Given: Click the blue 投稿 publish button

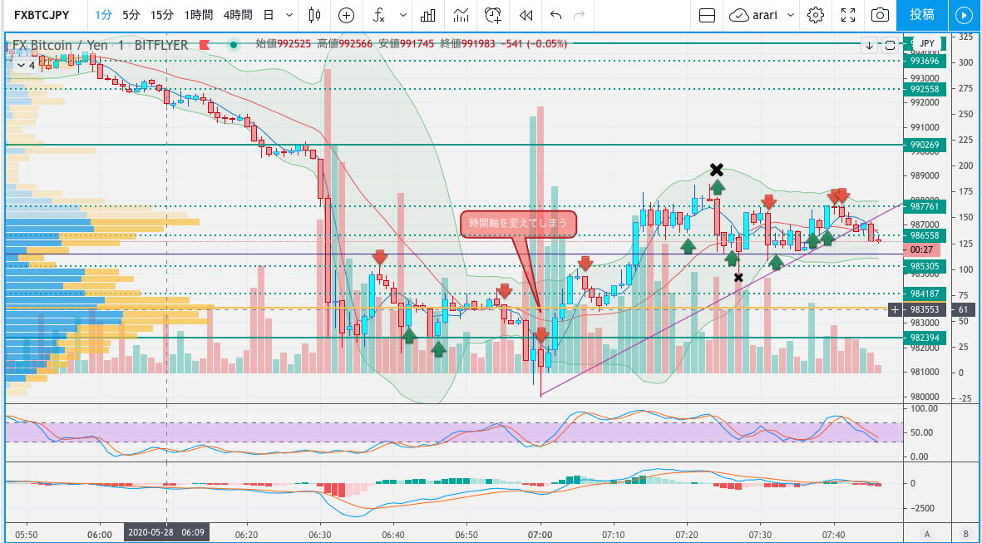Looking at the screenshot, I should pos(921,15).
